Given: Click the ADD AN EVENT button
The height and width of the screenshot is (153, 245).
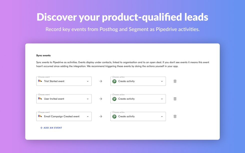Looking at the screenshot, I should pyautogui.click(x=51, y=128).
